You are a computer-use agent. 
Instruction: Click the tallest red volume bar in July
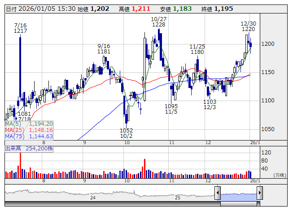coord(20,165)
